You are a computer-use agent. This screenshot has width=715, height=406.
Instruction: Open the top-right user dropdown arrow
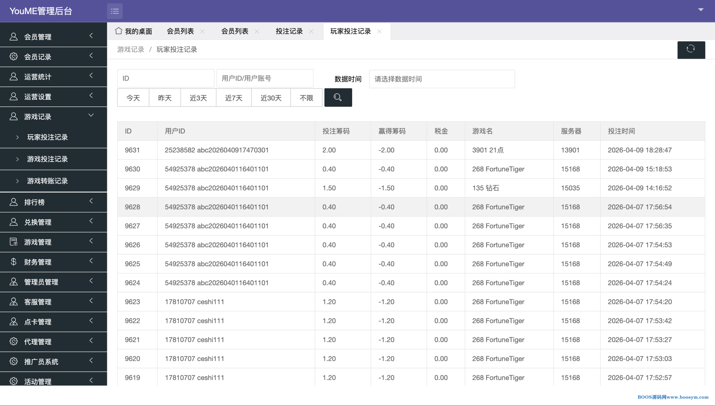(700, 10)
